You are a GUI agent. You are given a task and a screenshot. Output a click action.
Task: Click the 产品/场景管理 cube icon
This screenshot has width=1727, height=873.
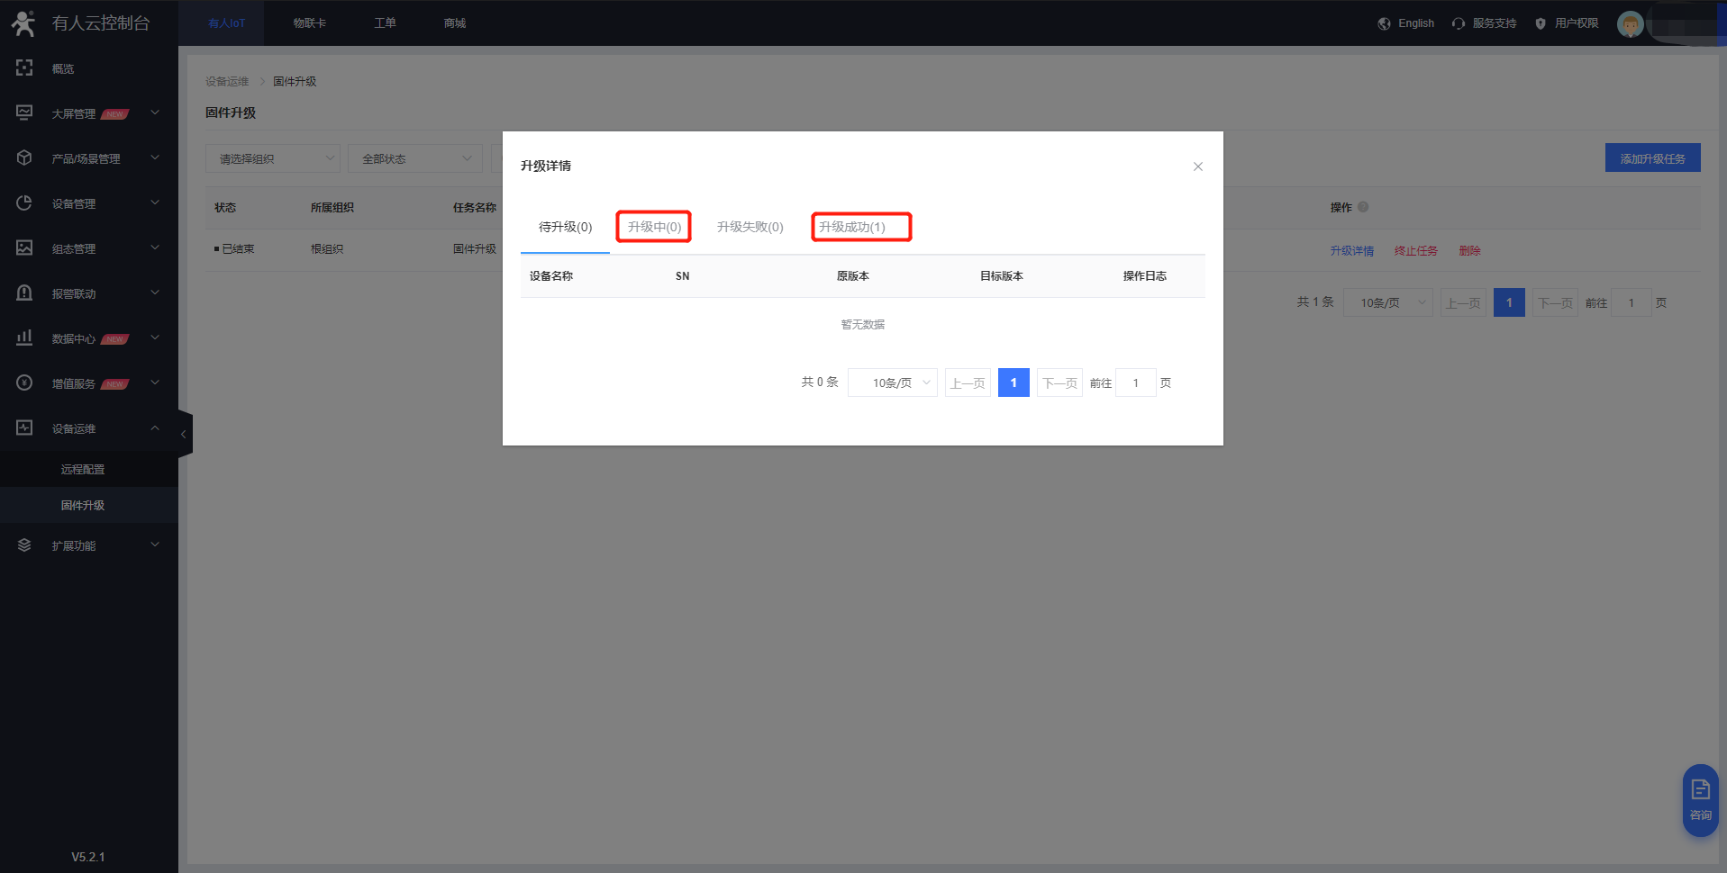pyautogui.click(x=24, y=157)
